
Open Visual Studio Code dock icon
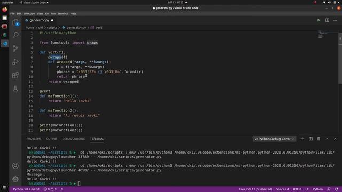tap(5, 44)
